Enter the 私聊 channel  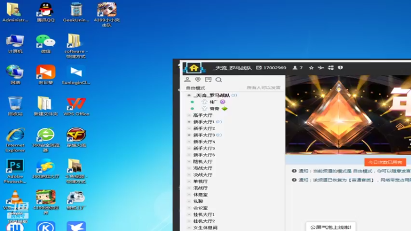[198, 201]
